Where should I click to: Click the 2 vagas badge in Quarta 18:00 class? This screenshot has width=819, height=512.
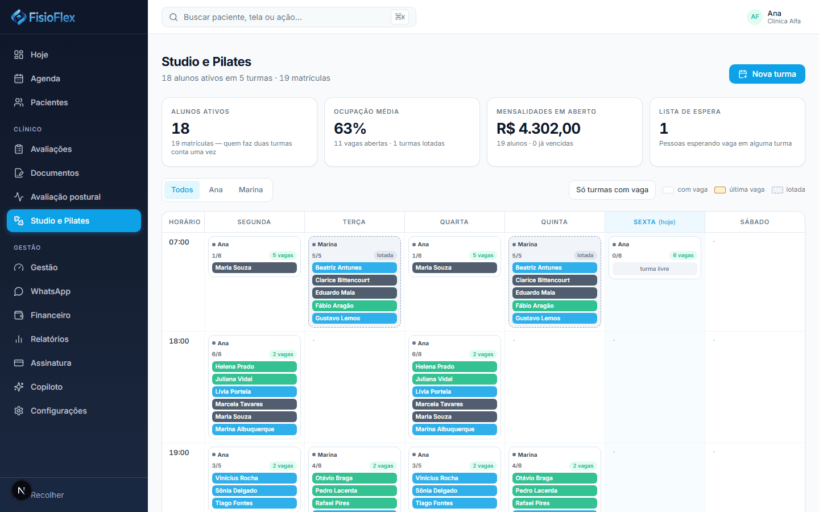pyautogui.click(x=483, y=354)
